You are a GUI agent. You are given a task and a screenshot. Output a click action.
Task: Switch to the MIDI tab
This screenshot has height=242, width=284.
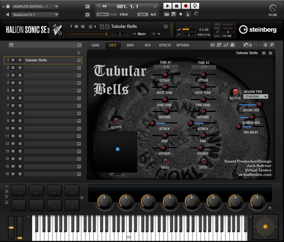[x=130, y=45]
